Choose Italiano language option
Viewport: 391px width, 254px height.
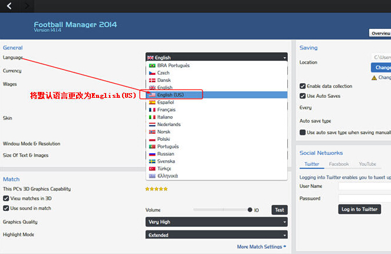(x=216, y=117)
